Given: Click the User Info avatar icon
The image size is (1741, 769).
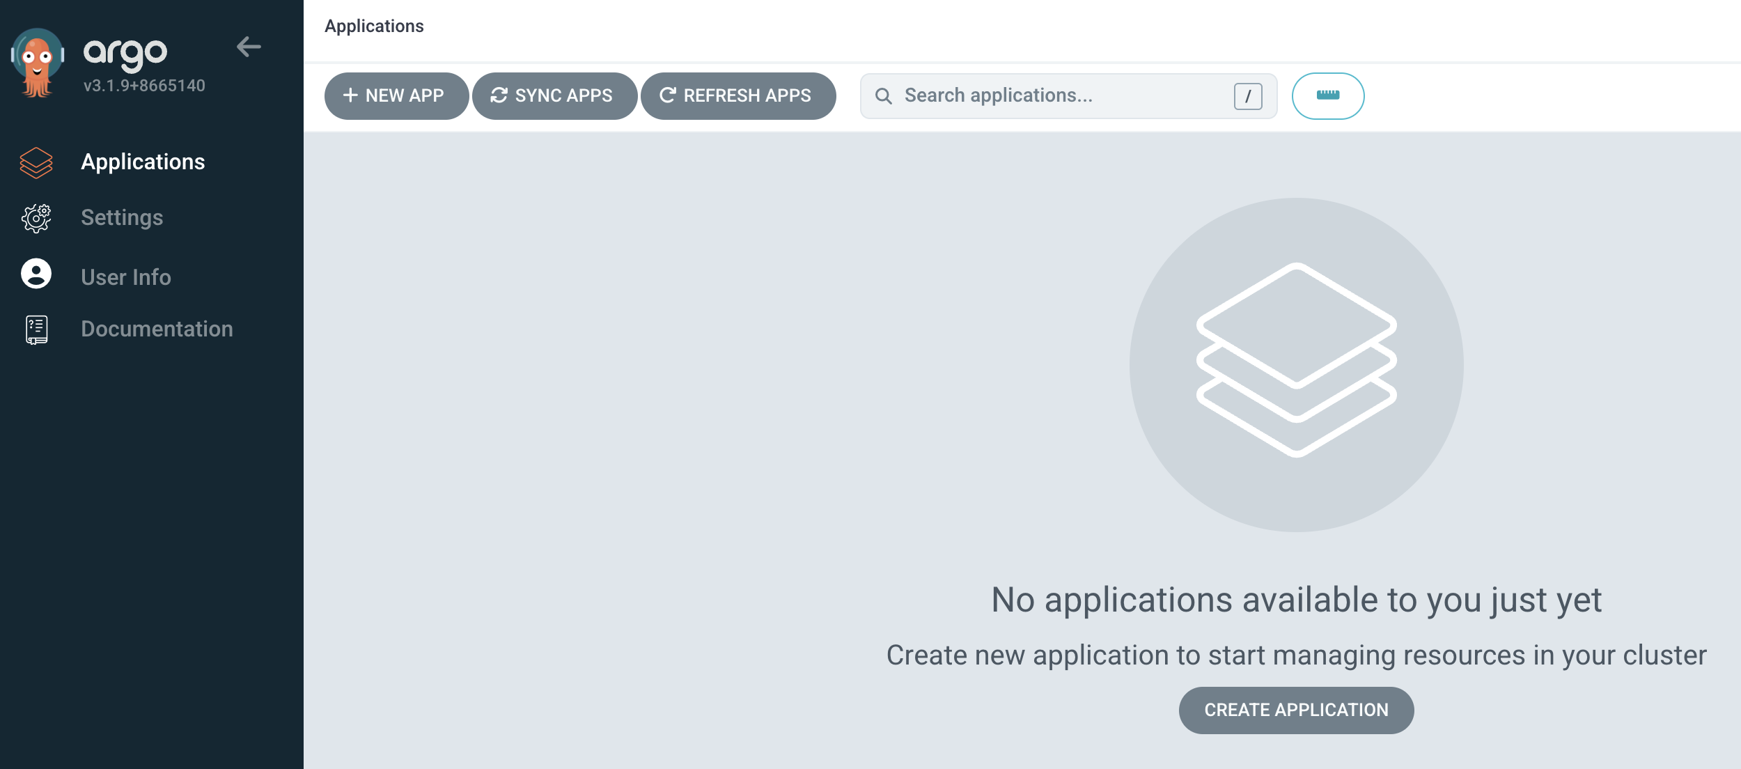Looking at the screenshot, I should tap(36, 274).
